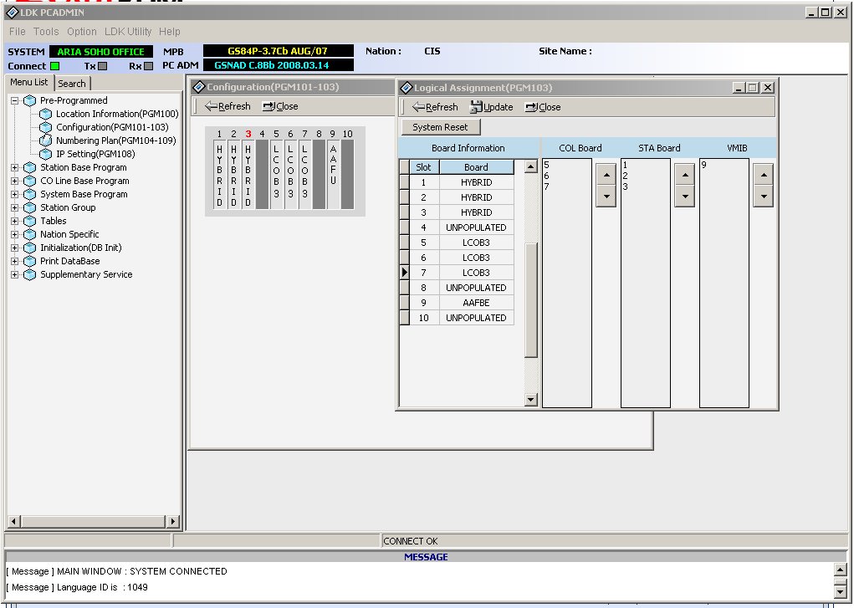Click the Station Base Program cube icon
This screenshot has width=854, height=608.
pos(30,168)
